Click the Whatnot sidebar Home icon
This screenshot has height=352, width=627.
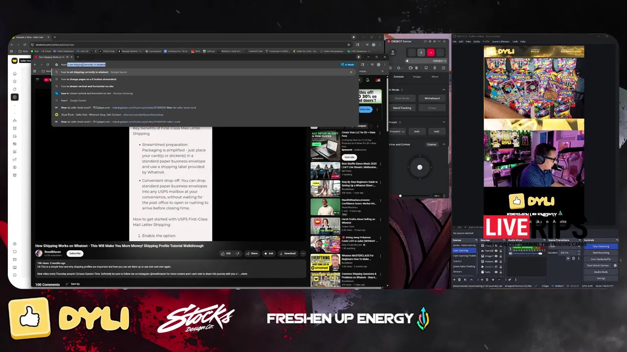click(x=15, y=73)
